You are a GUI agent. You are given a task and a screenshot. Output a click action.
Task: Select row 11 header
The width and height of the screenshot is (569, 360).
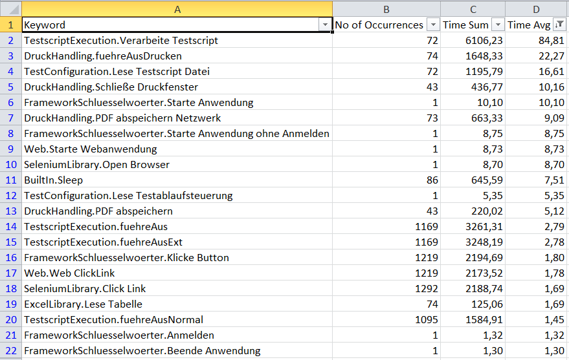pos(10,180)
